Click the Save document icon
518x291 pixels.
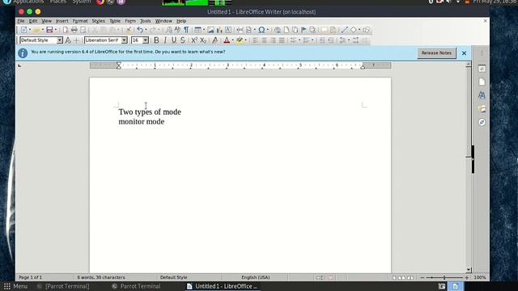(49, 30)
